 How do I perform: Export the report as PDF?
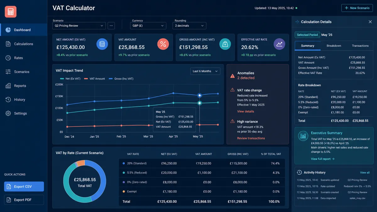click(x=24, y=200)
